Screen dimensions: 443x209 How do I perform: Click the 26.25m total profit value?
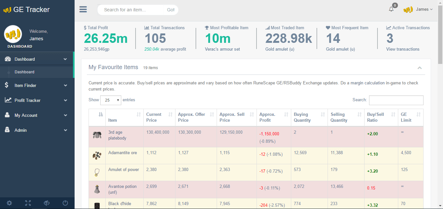point(106,39)
